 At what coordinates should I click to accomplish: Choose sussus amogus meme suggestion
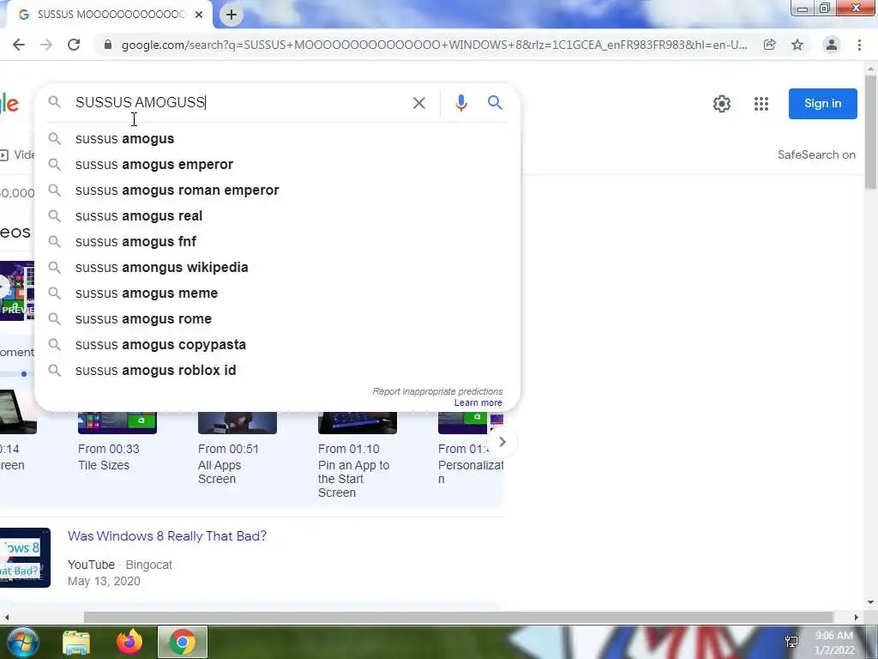click(x=277, y=293)
